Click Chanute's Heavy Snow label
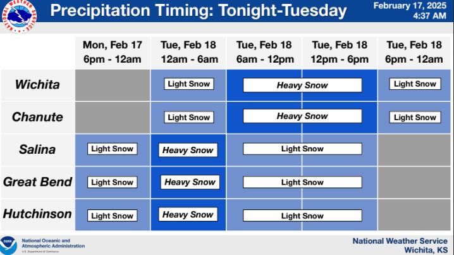 (302, 116)
